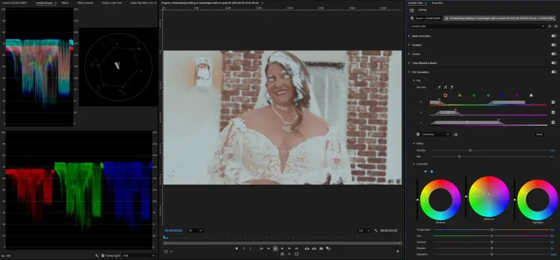This screenshot has height=260, width=560.
Task: Uncheck the Hue range checkbox
Action: point(553,102)
